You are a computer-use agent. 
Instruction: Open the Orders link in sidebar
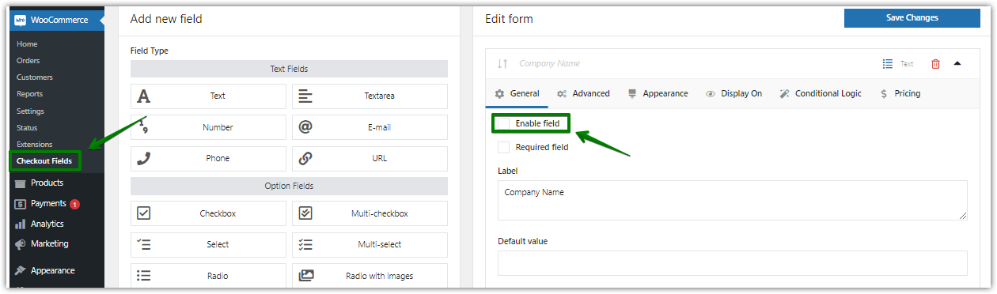(x=28, y=61)
